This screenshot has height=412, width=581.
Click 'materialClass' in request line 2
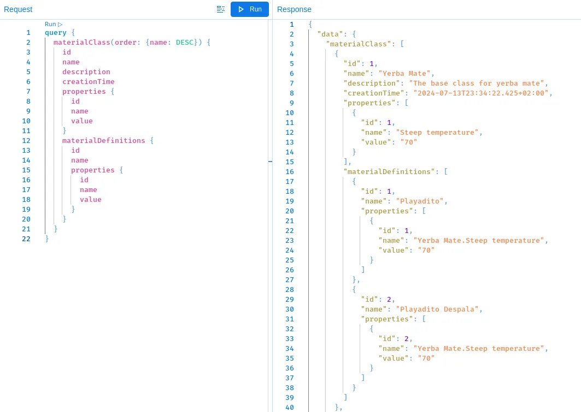tap(81, 42)
